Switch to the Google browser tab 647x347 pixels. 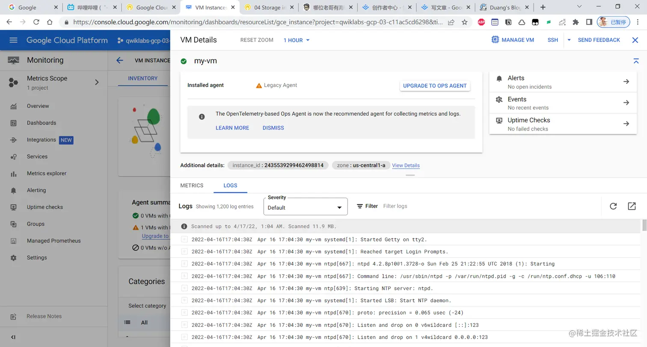pos(32,7)
